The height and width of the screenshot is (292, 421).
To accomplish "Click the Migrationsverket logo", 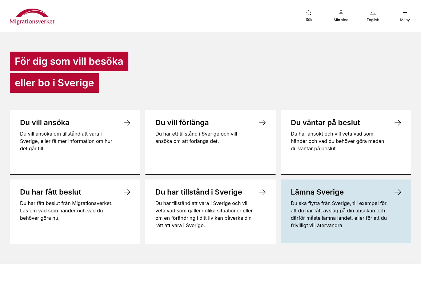I will (32, 17).
